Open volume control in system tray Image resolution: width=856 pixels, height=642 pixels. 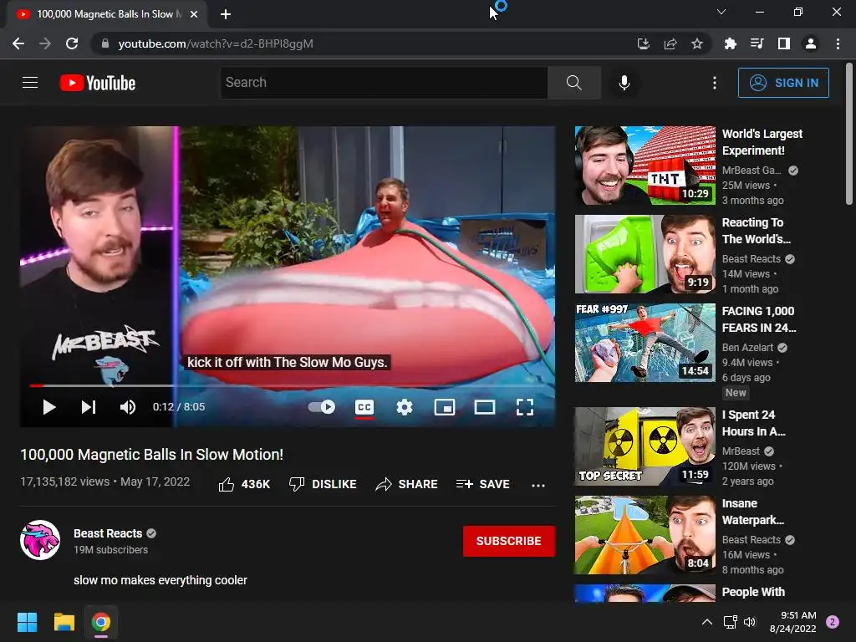750,622
